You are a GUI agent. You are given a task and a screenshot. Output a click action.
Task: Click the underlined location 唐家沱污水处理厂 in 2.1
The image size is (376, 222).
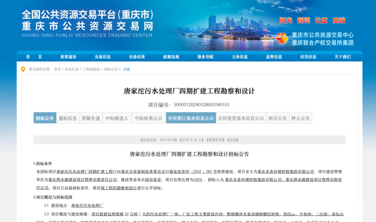[87, 205]
